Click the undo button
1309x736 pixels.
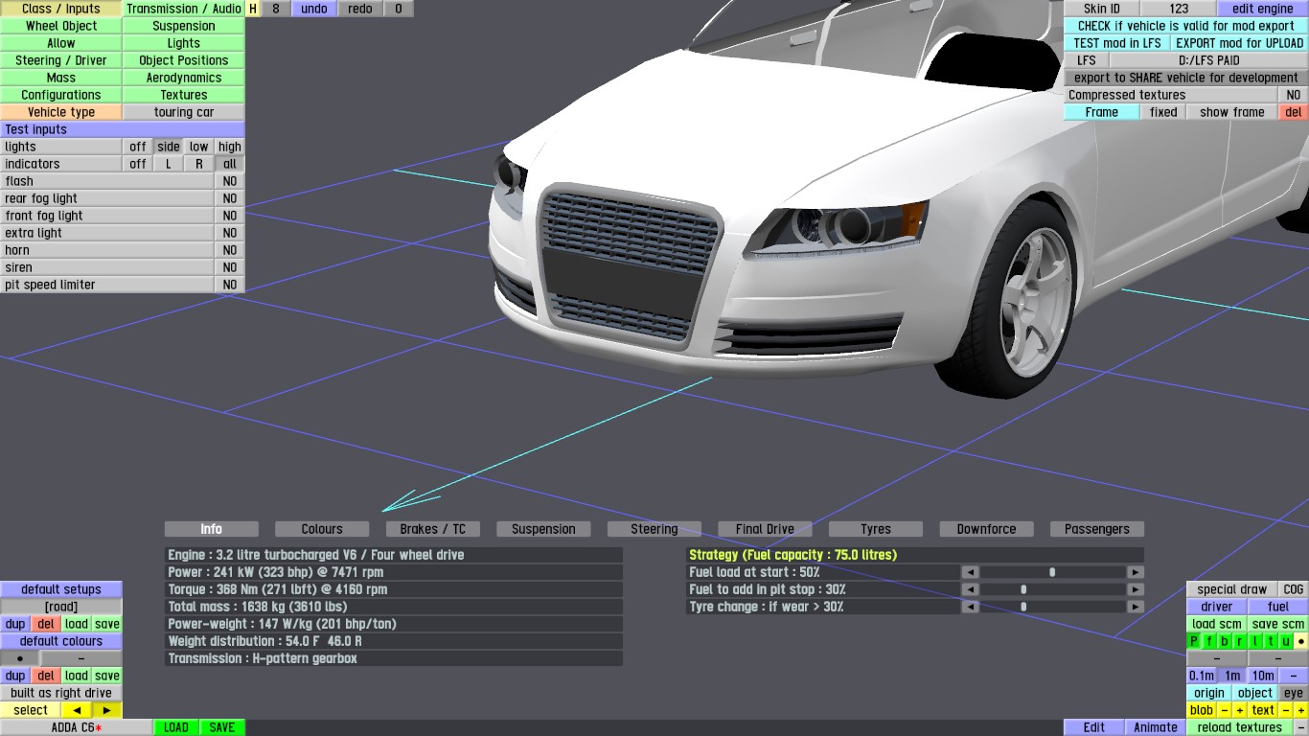click(x=313, y=9)
